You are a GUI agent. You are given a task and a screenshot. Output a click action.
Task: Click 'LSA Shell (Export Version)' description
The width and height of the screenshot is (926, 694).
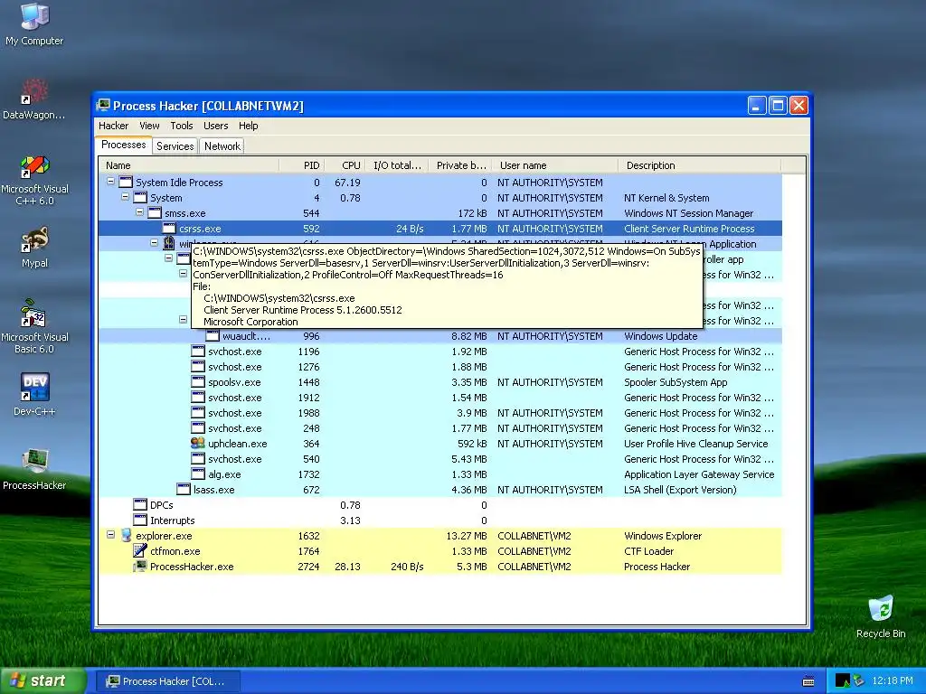point(680,489)
